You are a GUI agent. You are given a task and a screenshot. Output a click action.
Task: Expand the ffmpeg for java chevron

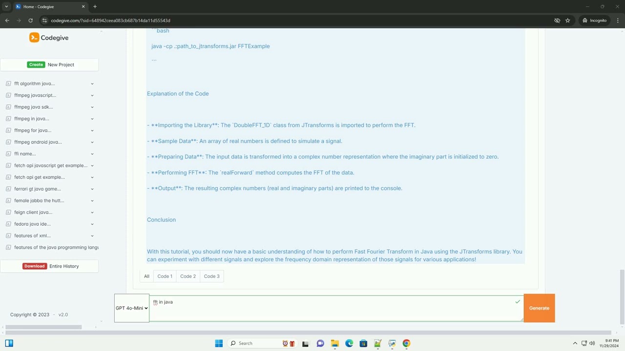coord(92,131)
